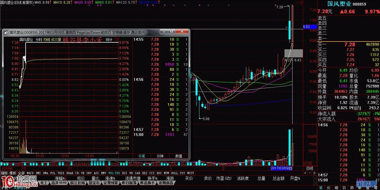
Task: Select the 笔 tab at bottom right
Action: coord(321,187)
